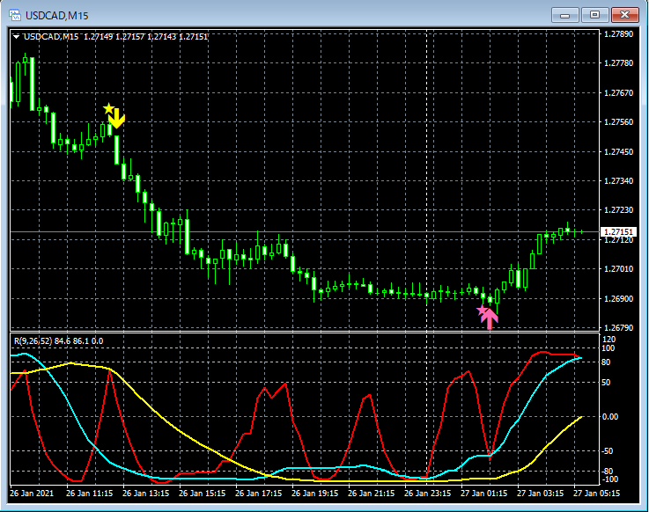Click the 27 Jan 03:15 time label

pyautogui.click(x=540, y=493)
